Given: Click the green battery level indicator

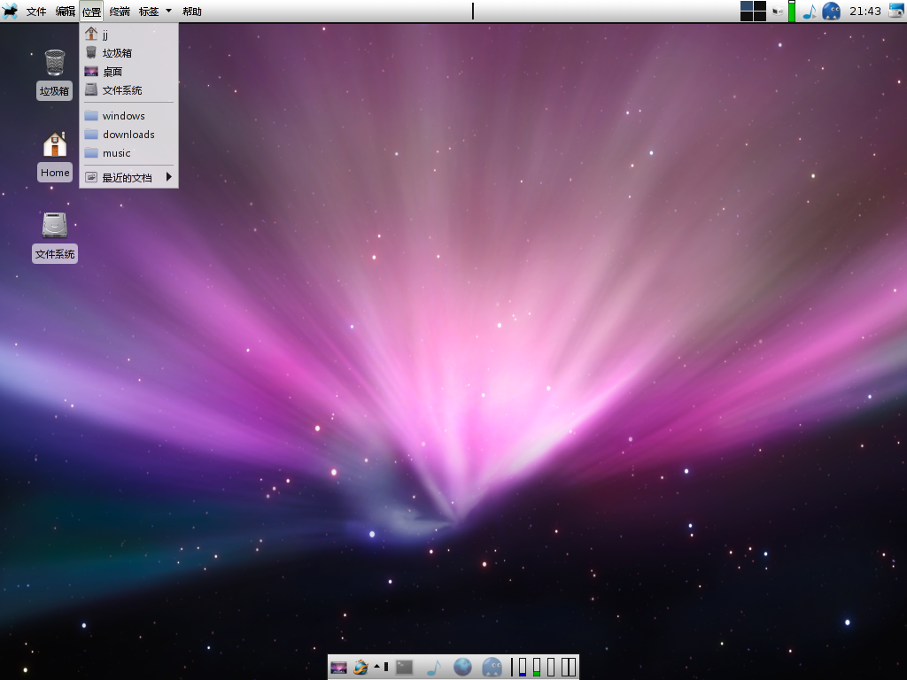Looking at the screenshot, I should (792, 11).
